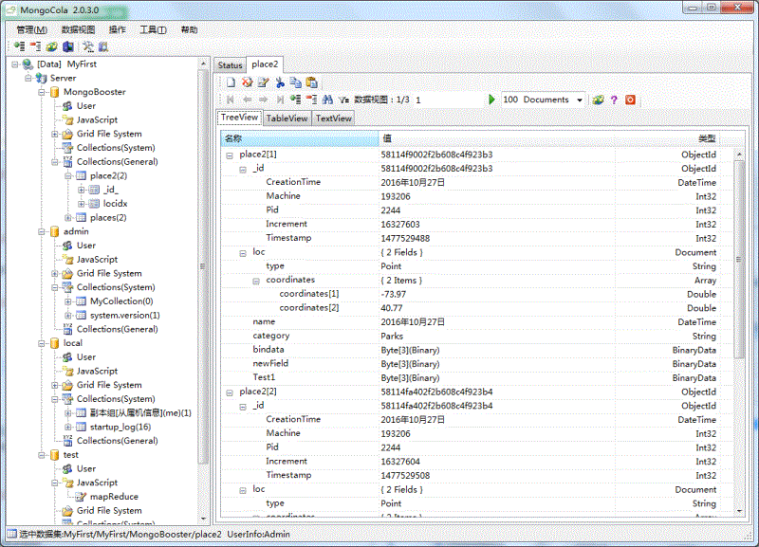Click the green run arrow
The height and width of the screenshot is (547, 759).
[x=491, y=100]
